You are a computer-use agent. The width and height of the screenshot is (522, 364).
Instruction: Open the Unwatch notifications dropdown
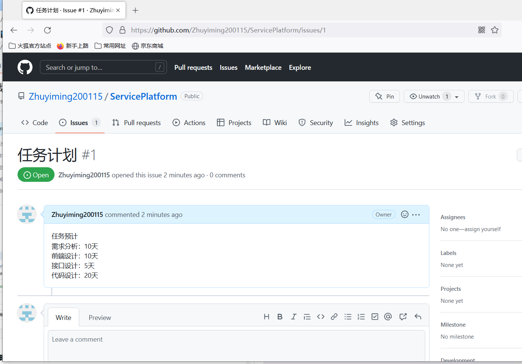434,96
